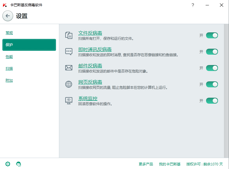Click the 我的卡巴斯基 link
The height and width of the screenshot is (169, 229).
click(170, 164)
